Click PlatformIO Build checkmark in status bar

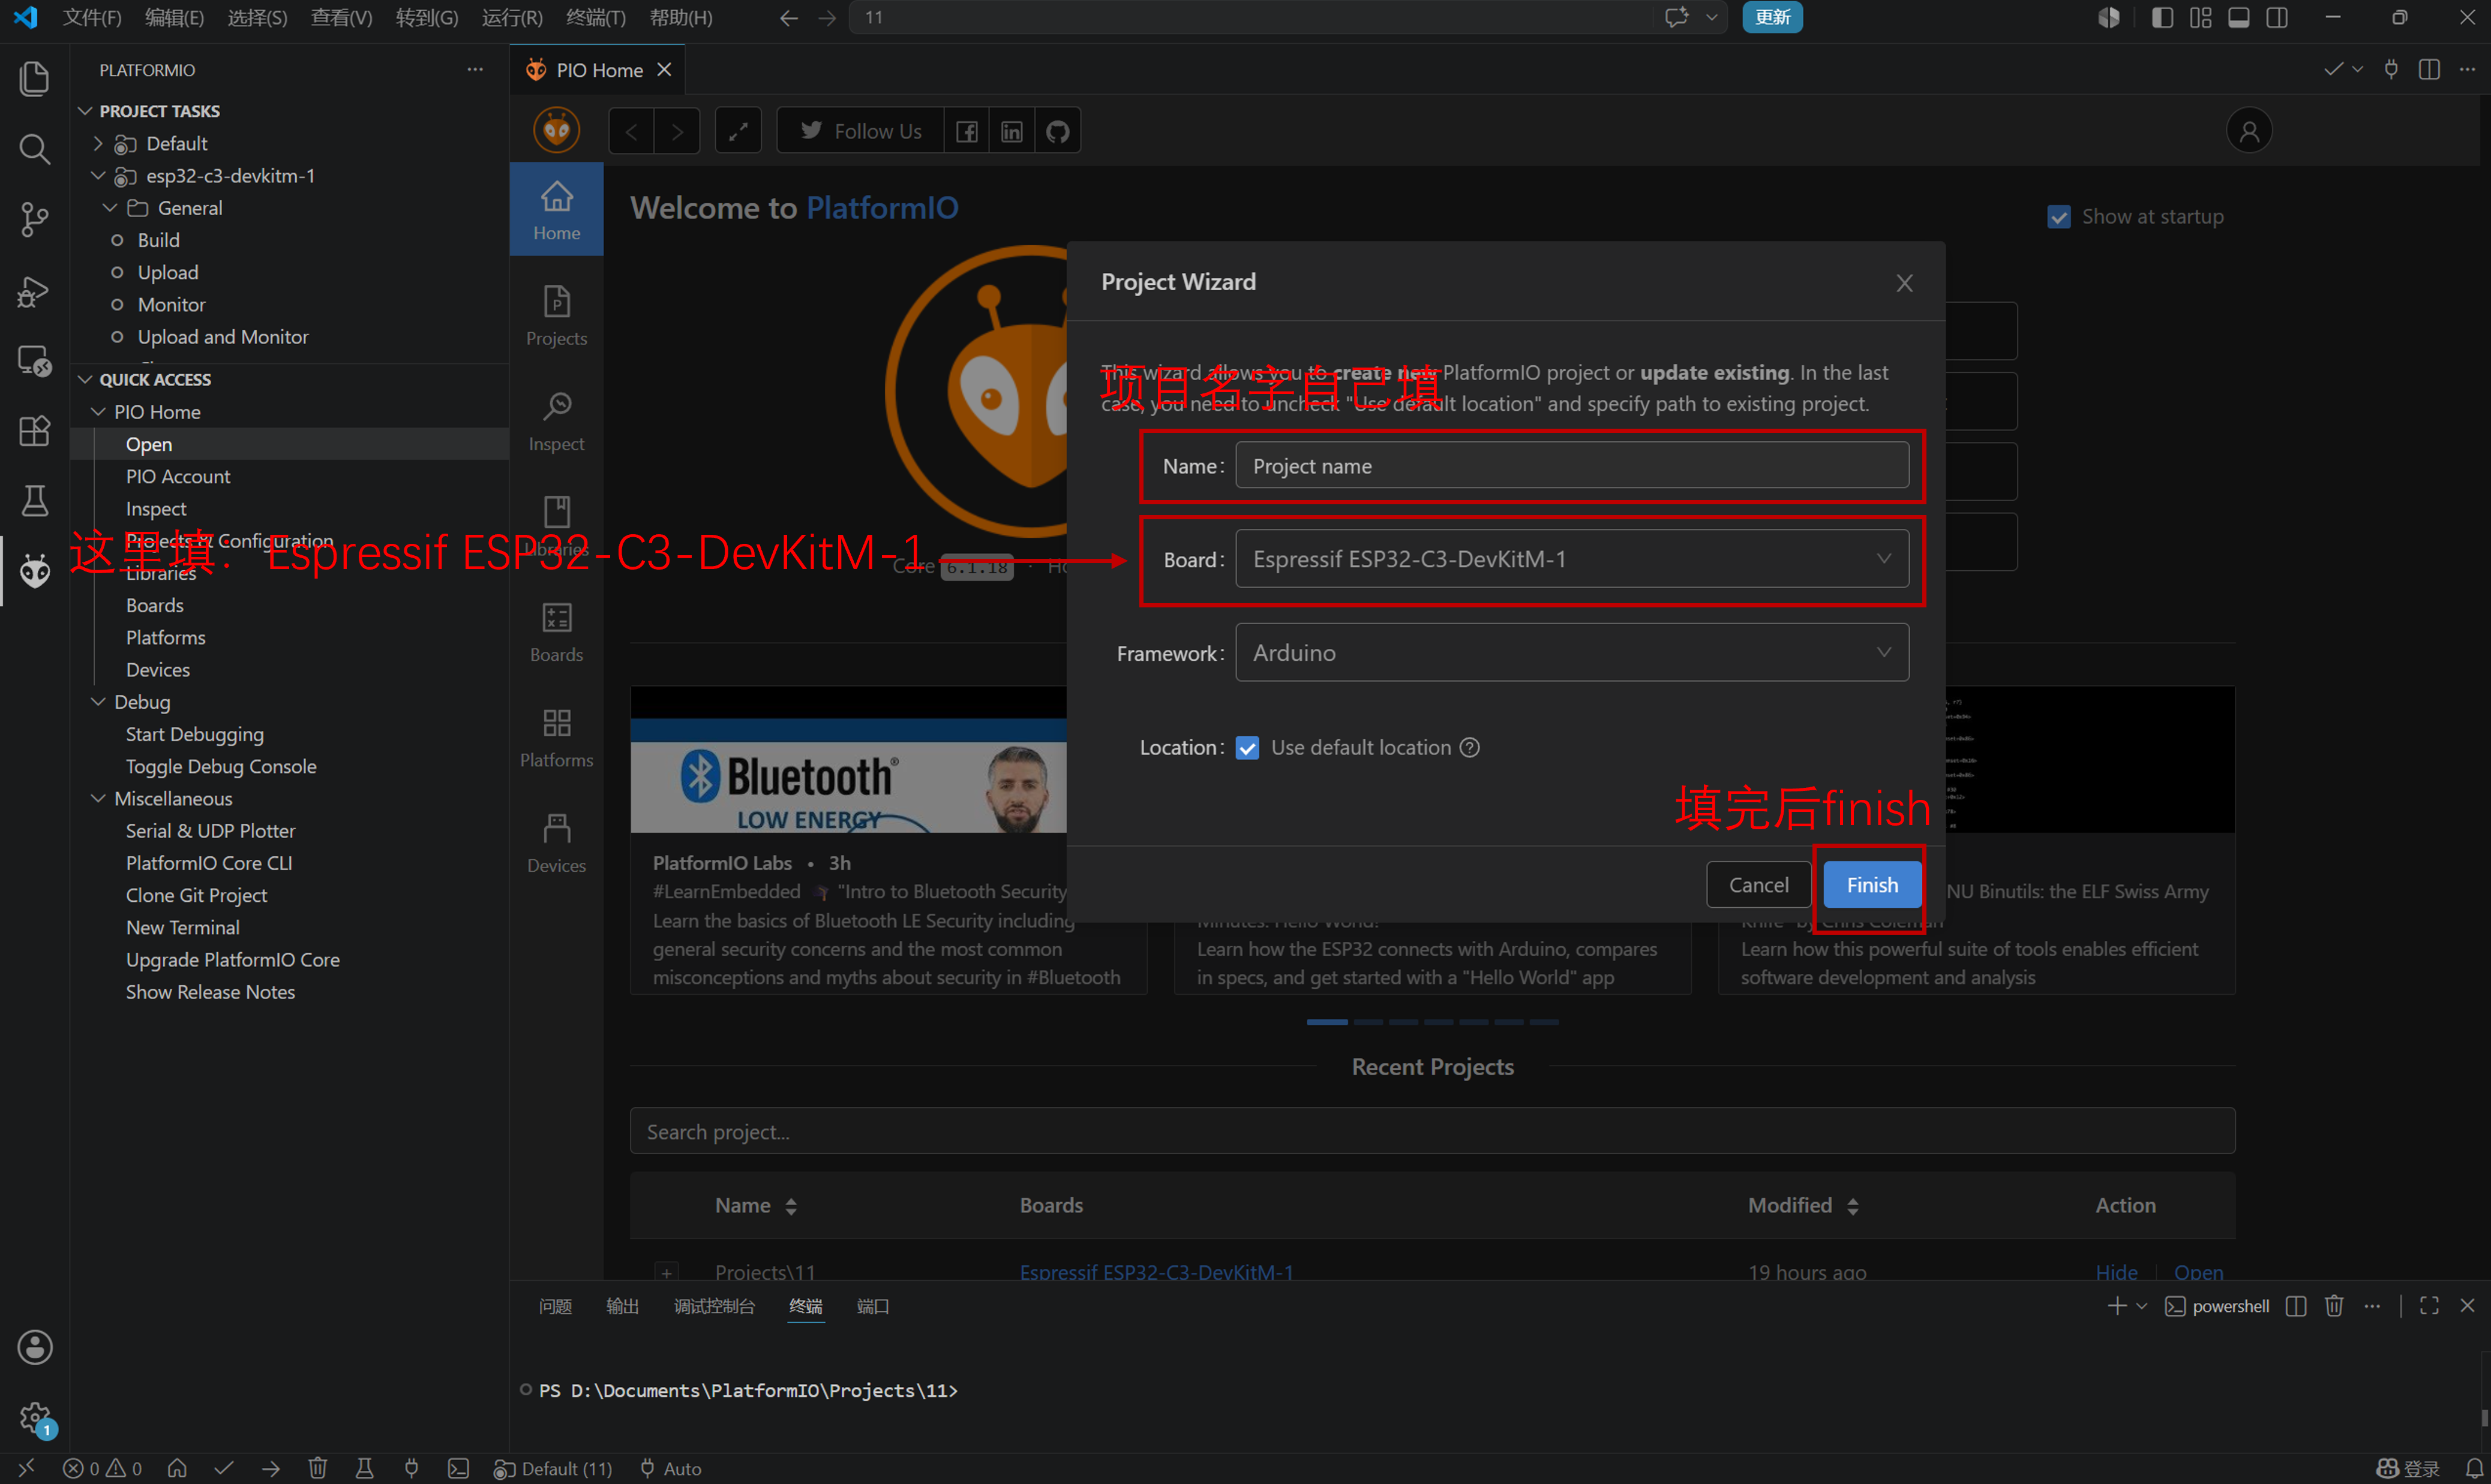(224, 1468)
